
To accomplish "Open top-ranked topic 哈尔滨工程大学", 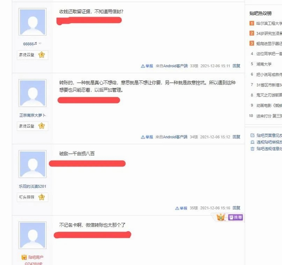I will (x=269, y=24).
